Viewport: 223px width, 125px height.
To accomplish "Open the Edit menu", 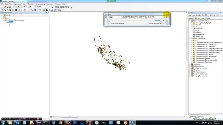I will click(x=6, y=4).
